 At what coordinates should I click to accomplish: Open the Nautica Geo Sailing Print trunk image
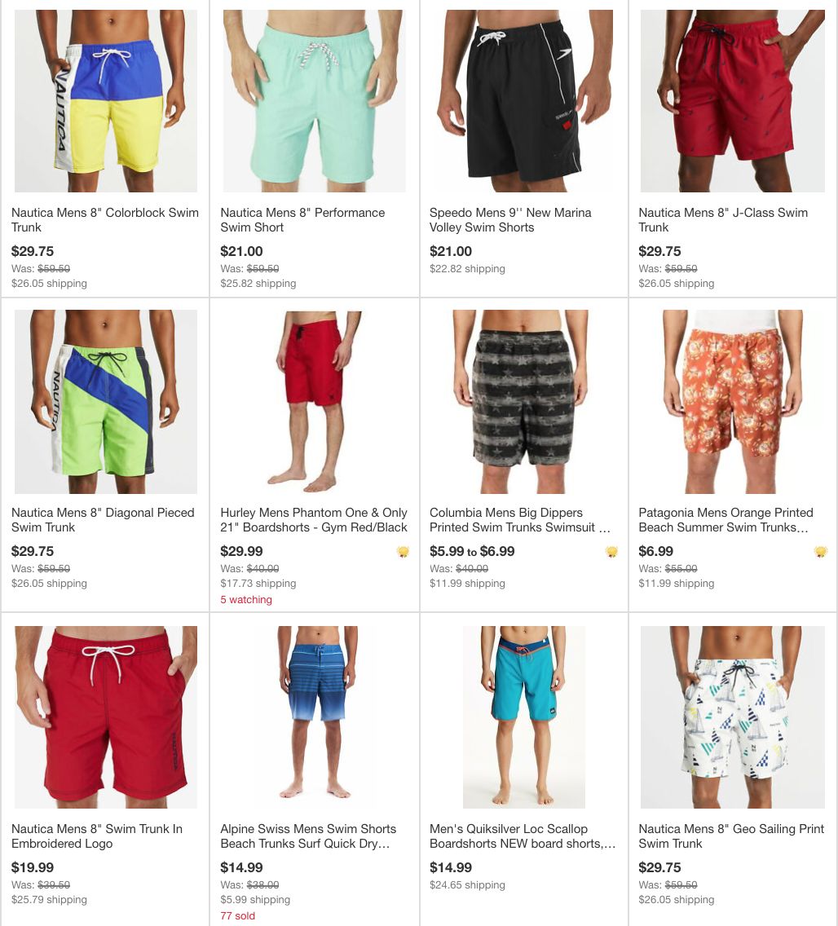point(733,717)
